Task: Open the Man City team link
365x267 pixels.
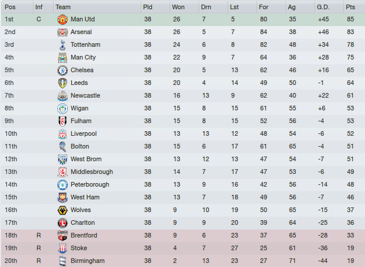Action: (83, 58)
